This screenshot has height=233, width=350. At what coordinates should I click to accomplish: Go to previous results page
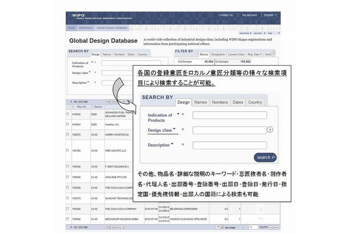point(246,227)
